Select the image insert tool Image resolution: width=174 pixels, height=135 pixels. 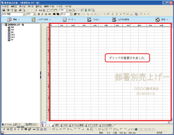click(x=136, y=129)
